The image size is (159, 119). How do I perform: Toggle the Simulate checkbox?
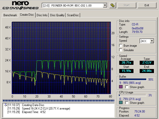121,50
